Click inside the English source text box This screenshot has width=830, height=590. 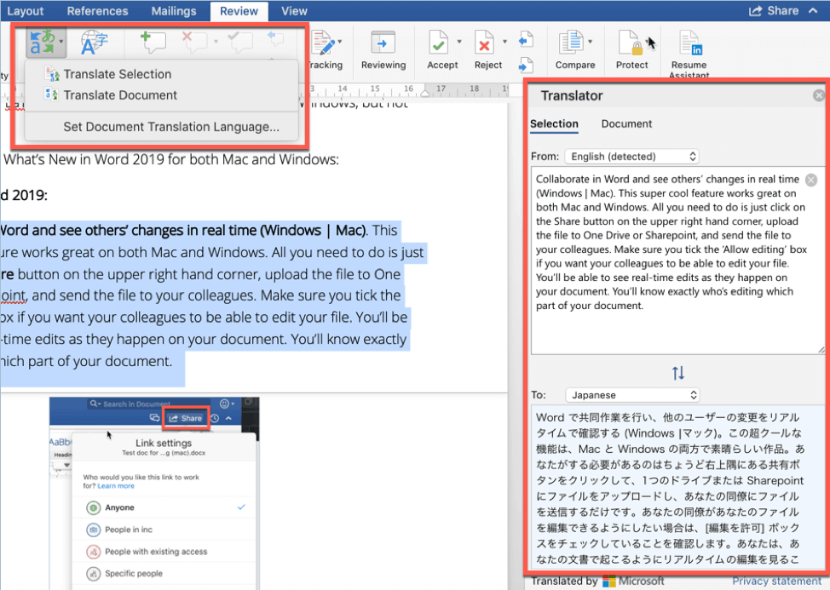[677, 261]
